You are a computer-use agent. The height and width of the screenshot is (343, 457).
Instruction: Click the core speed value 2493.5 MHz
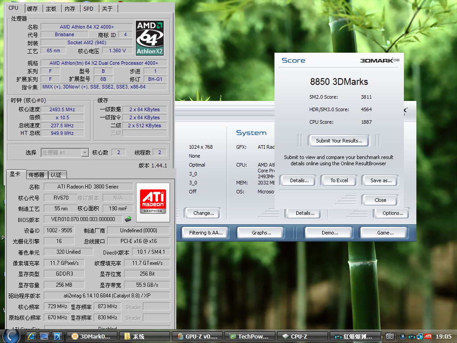point(62,109)
